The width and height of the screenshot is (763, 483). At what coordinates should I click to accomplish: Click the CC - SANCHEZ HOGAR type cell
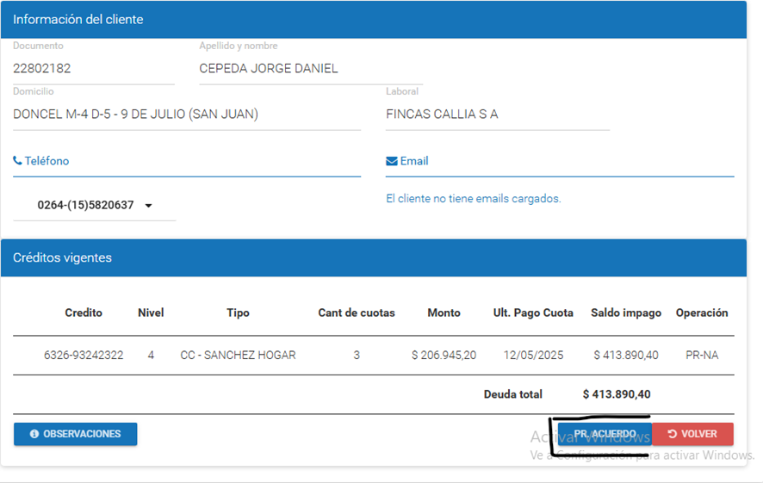coord(238,355)
